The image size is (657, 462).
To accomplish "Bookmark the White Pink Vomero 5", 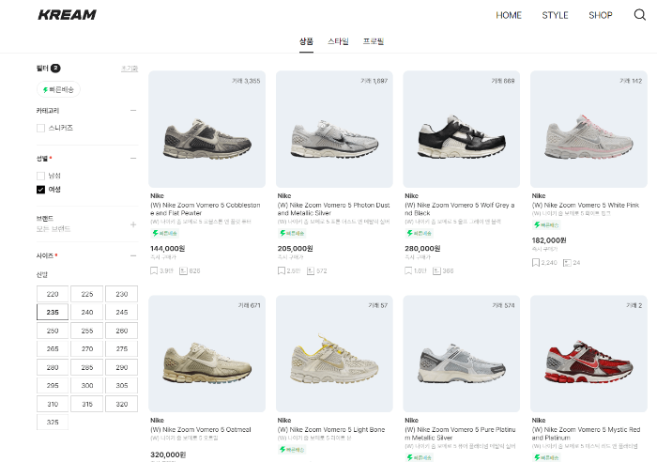I will pyautogui.click(x=536, y=262).
